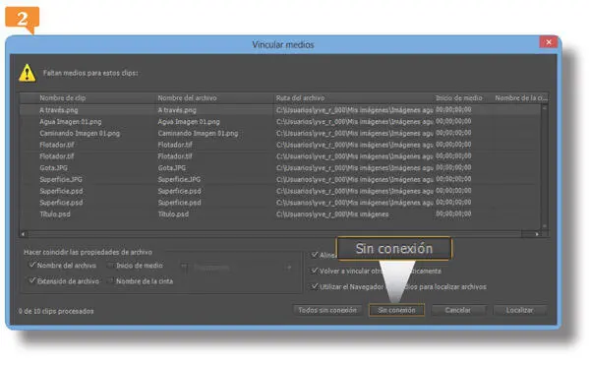Sort by Nombre de clip column header
Screen dimensions: 589x365
(63, 98)
